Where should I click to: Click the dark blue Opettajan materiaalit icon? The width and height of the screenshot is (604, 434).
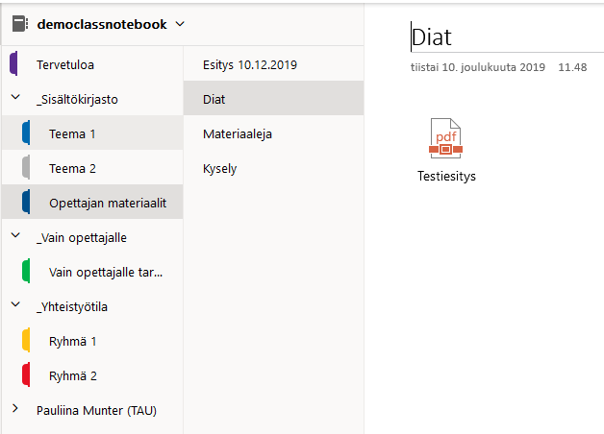27,203
